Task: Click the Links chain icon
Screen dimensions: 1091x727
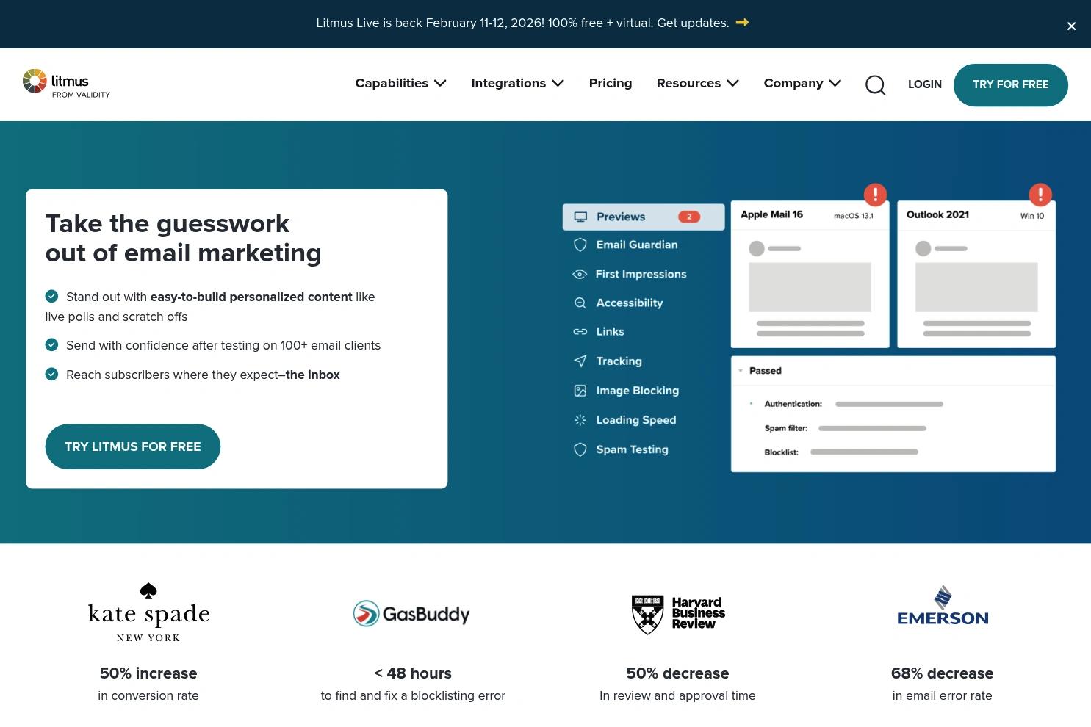Action: click(580, 332)
